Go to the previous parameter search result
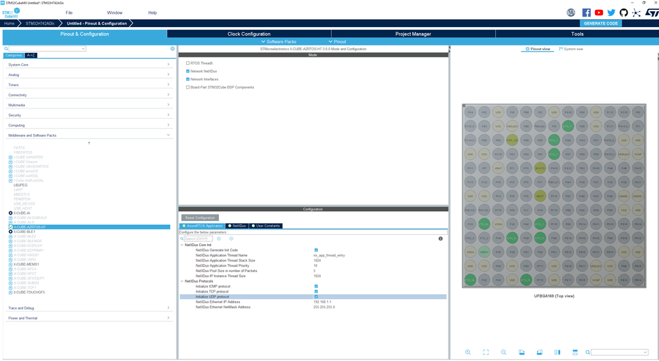 218,239
